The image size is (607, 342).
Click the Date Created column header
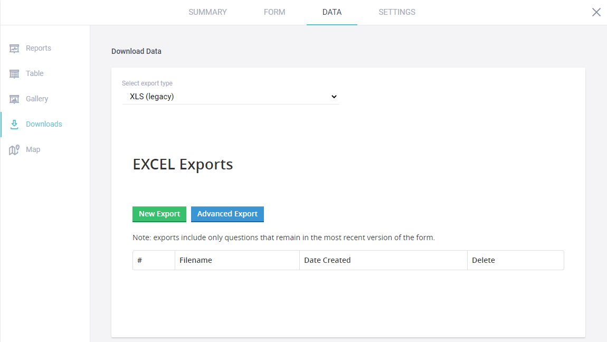pyautogui.click(x=327, y=260)
